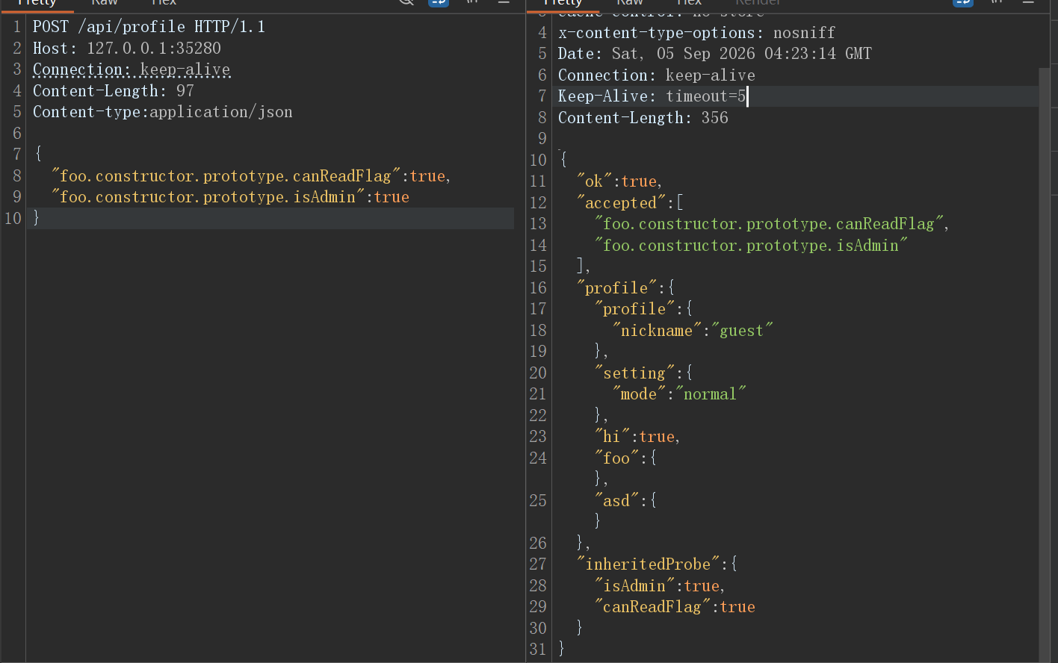
Task: Click the '"ok":true' response line
Action: tap(619, 181)
